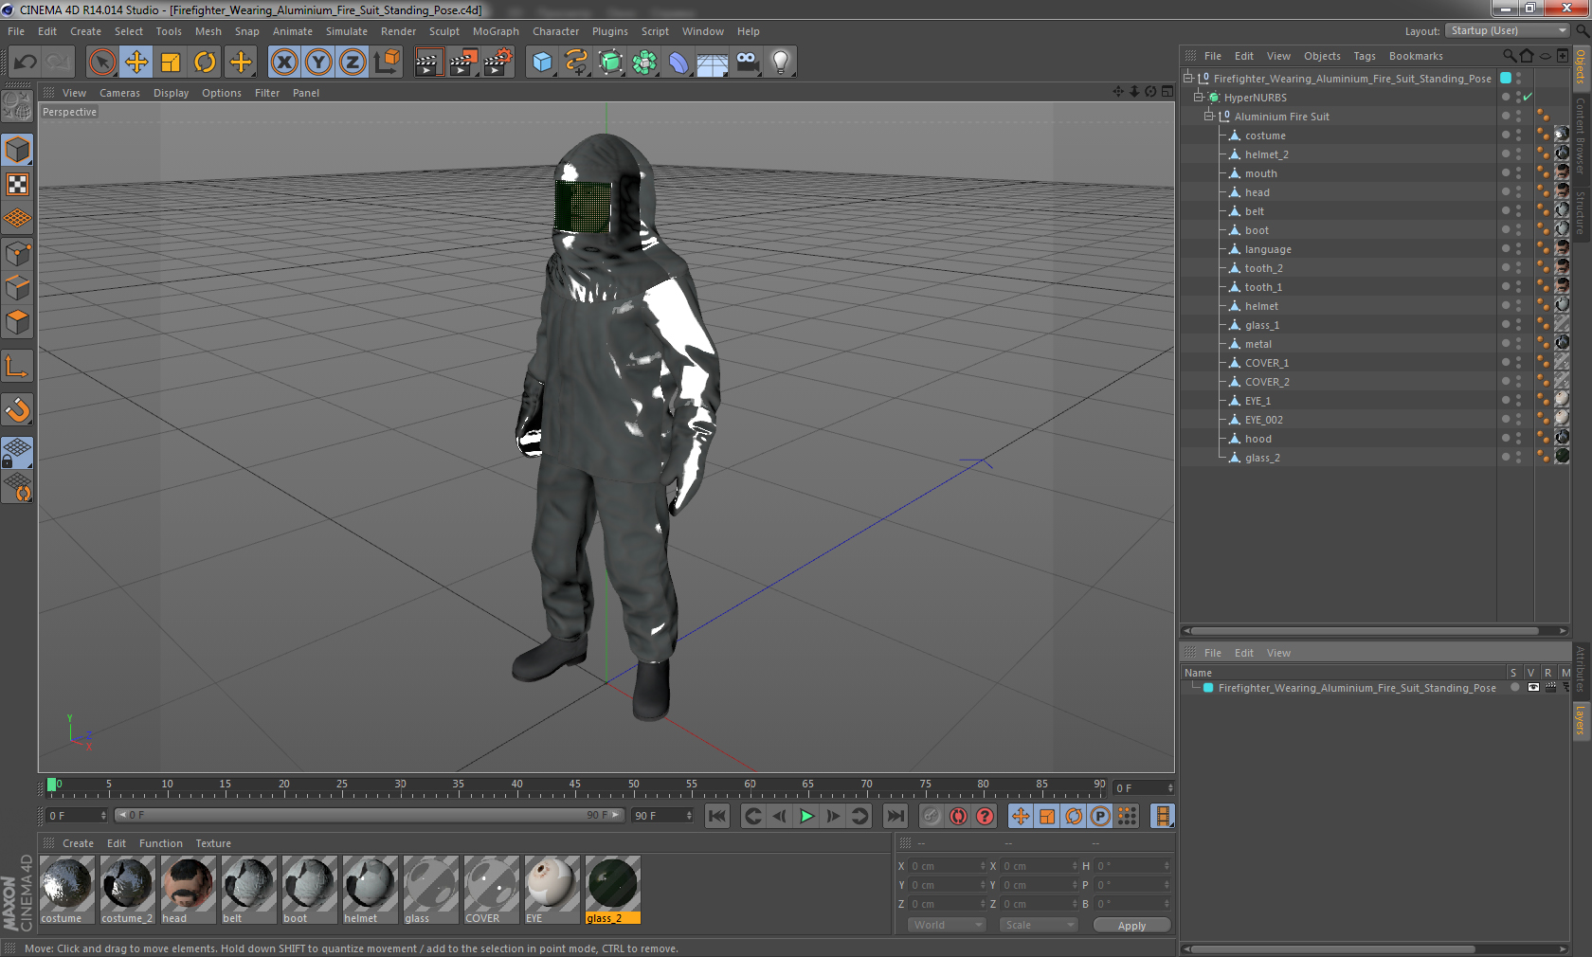This screenshot has width=1592, height=957.
Task: Open the Simulate menu
Action: click(347, 31)
